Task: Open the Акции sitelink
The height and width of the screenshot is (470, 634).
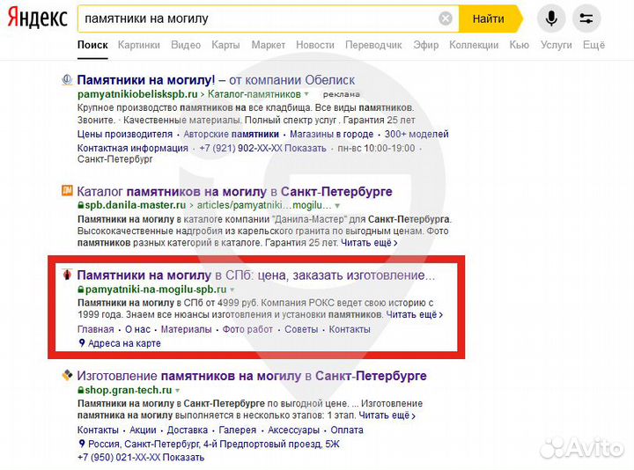Action: [x=143, y=430]
